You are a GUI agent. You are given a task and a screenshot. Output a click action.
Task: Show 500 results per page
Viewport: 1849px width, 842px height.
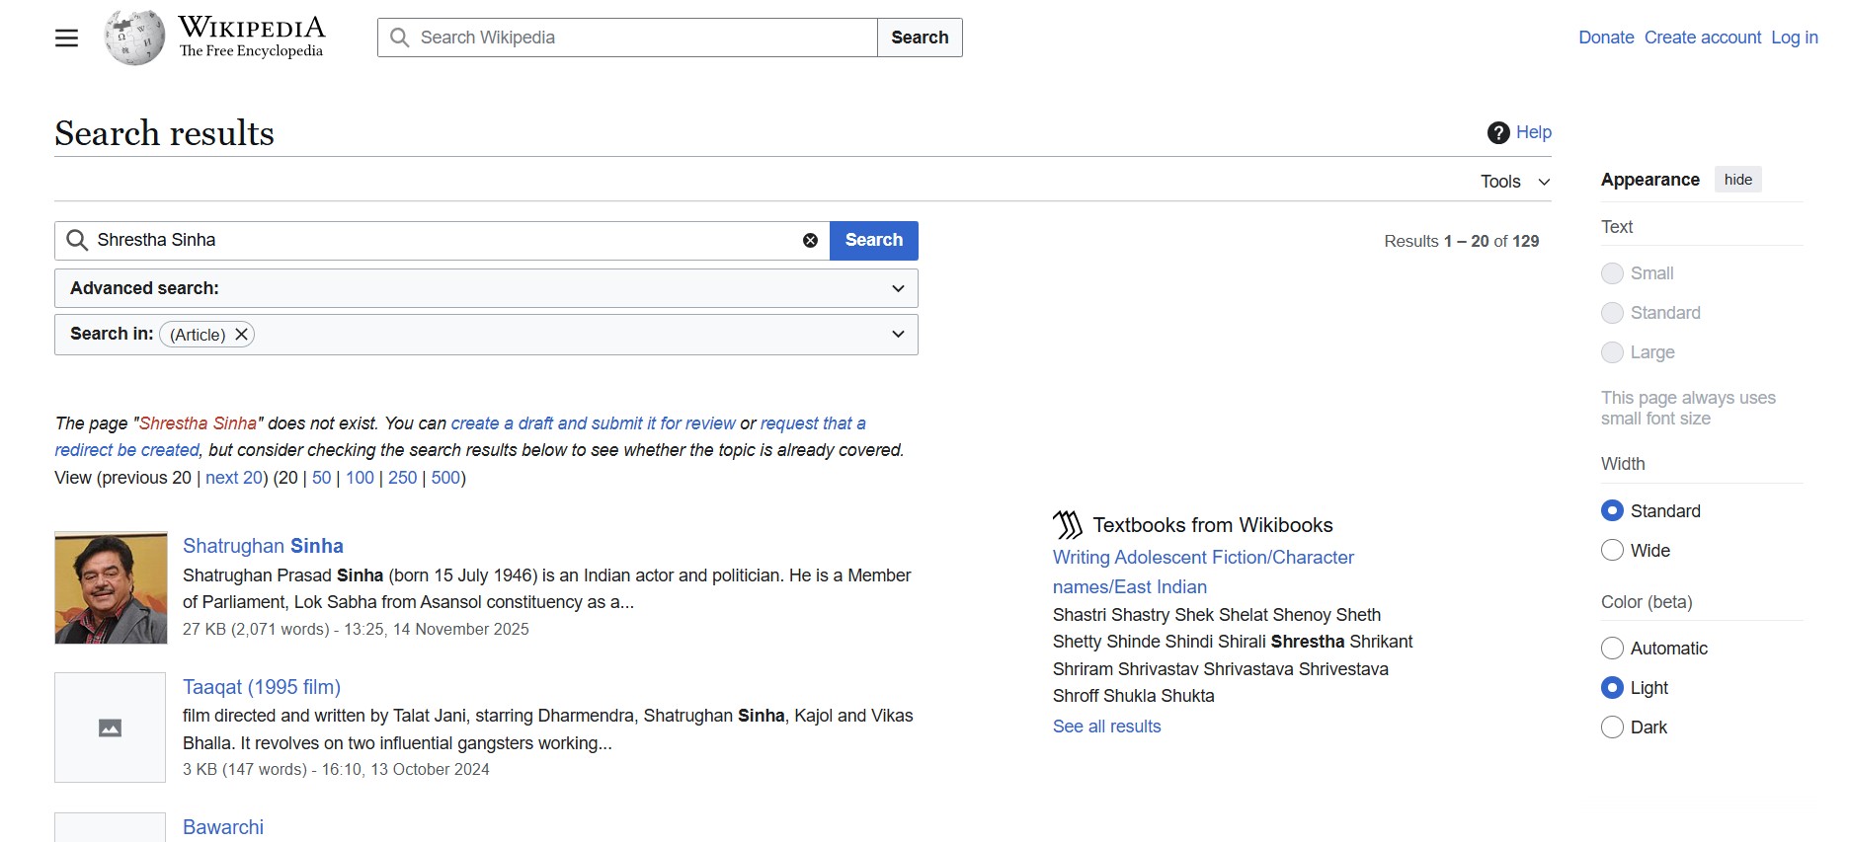[x=445, y=478]
